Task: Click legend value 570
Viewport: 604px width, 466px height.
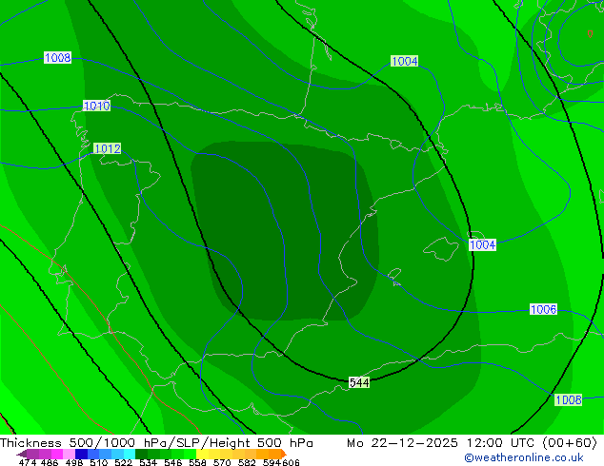Action: pos(222,462)
